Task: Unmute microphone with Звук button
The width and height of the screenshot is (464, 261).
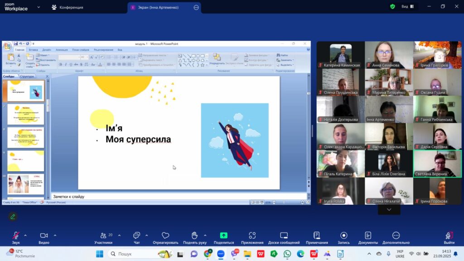Action: 16,236
